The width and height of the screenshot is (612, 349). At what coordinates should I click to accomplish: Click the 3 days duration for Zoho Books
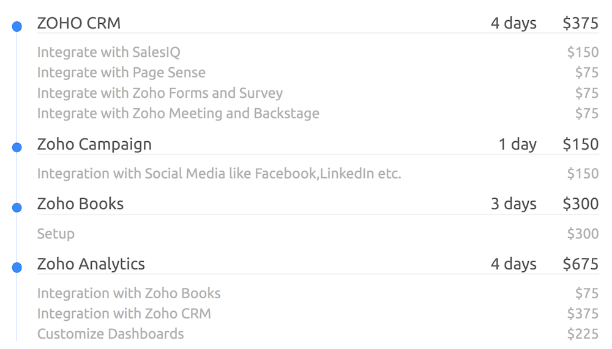pyautogui.click(x=513, y=204)
